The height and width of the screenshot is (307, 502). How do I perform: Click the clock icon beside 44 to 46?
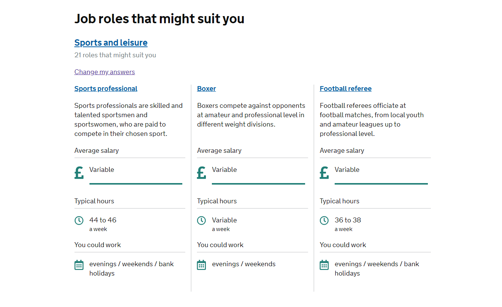[x=79, y=221]
